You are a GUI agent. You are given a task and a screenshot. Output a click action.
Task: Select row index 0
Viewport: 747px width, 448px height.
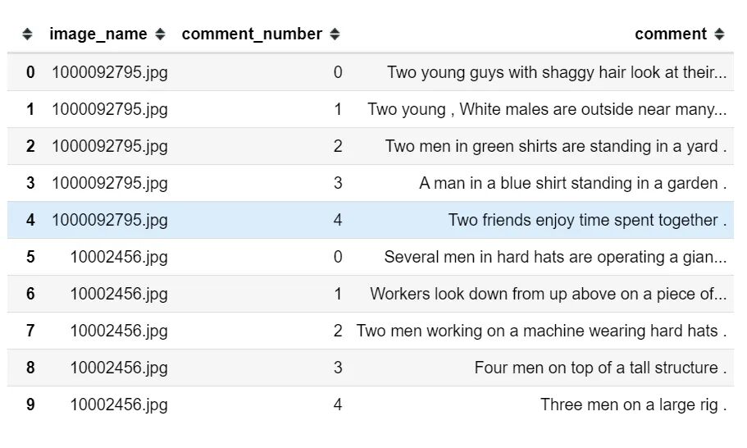tap(30, 72)
